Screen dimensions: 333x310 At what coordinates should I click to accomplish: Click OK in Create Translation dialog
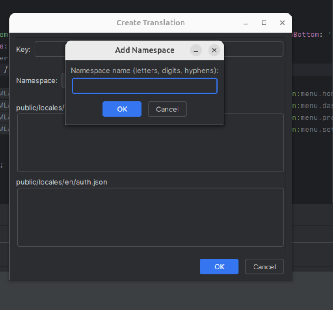[219, 266]
